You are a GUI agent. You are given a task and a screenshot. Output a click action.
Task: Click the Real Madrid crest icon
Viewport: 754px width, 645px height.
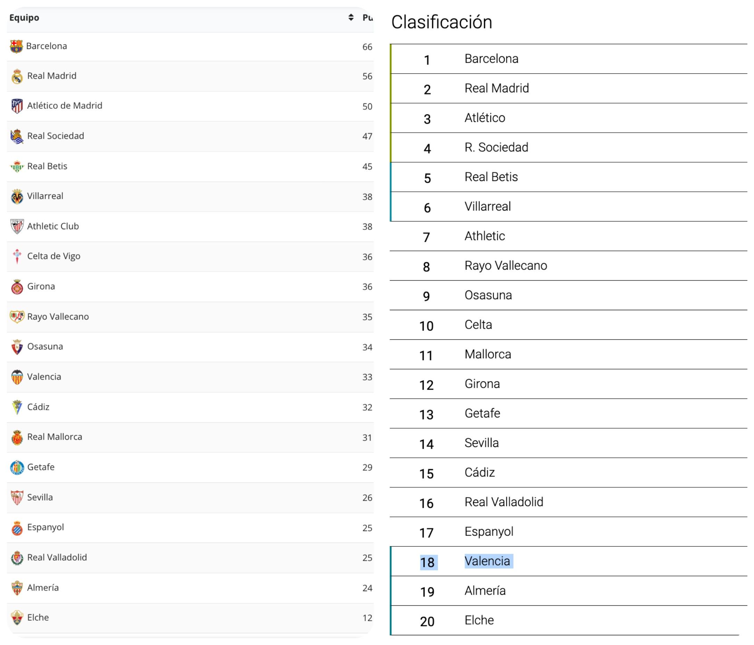tap(17, 76)
